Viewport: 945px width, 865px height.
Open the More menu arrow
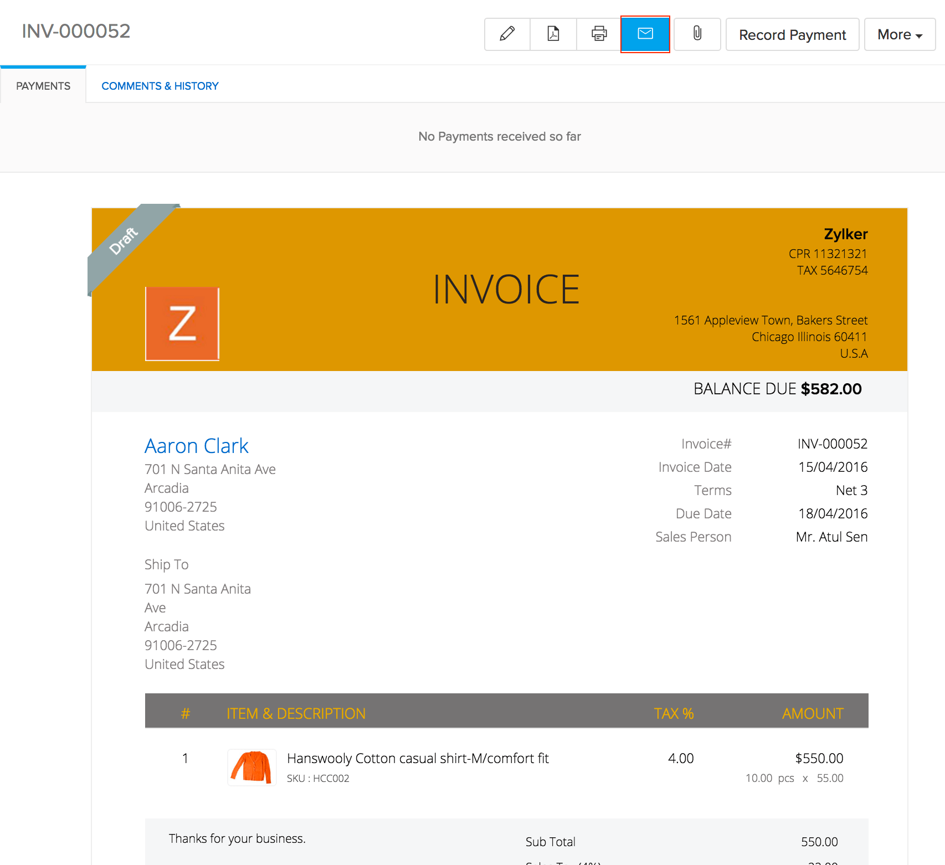pos(920,35)
